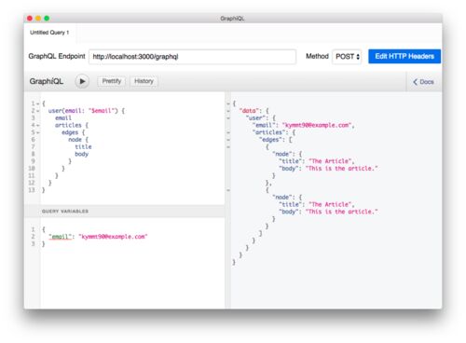The height and width of the screenshot is (343, 466).
Task: Click the Prettify button
Action: click(112, 81)
